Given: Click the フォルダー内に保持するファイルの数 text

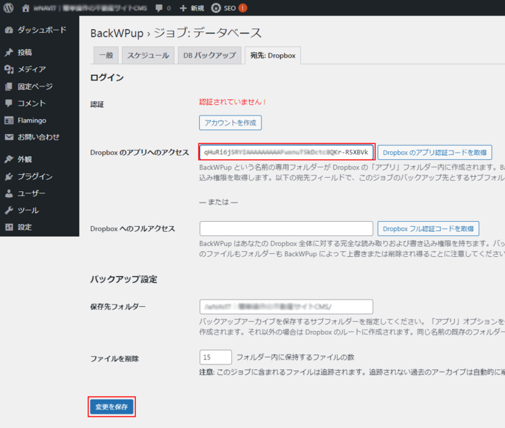Looking at the screenshot, I should coord(295,357).
